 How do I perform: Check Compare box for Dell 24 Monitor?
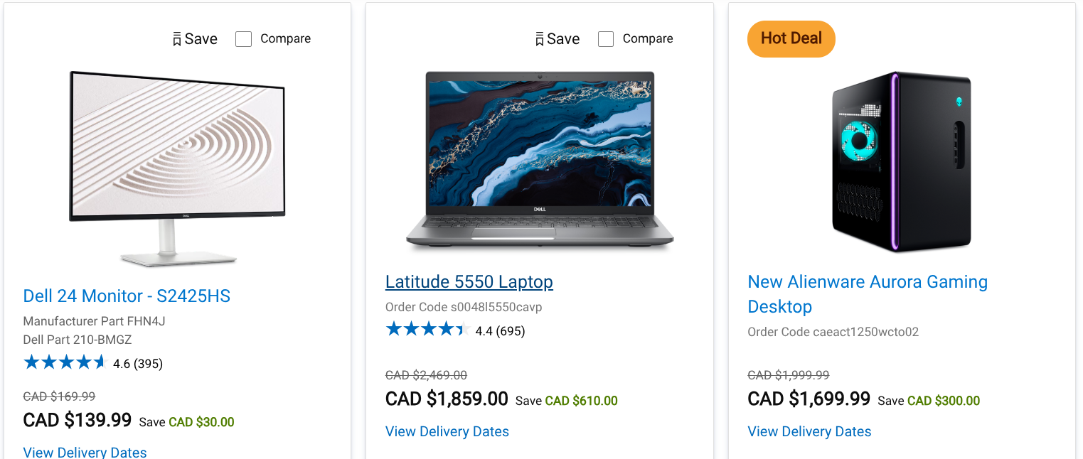[243, 39]
